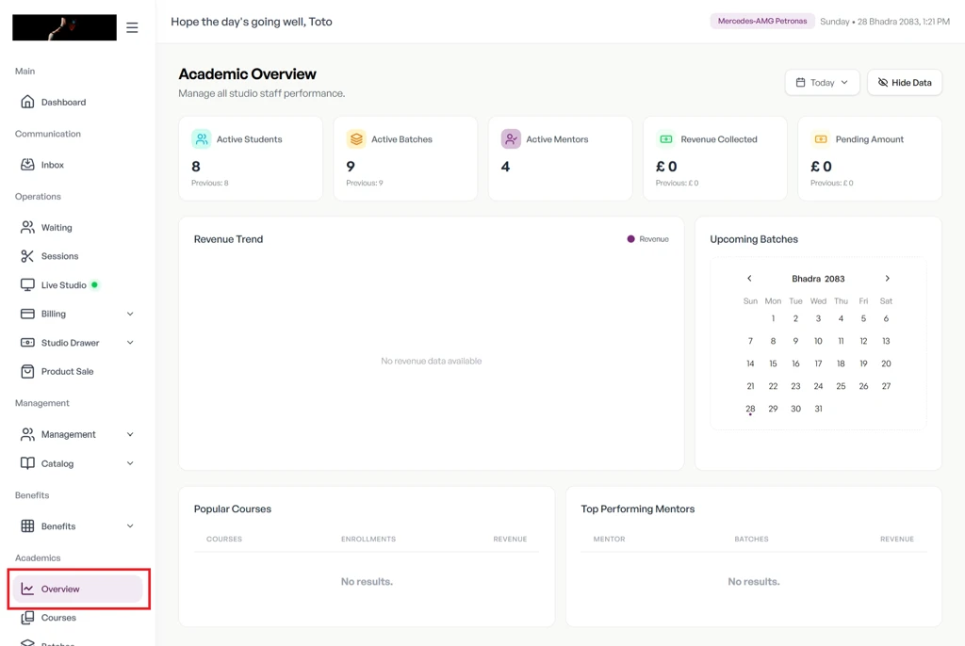Expand the Benefits submenu chevron
Image resolution: width=965 pixels, height=646 pixels.
click(130, 526)
